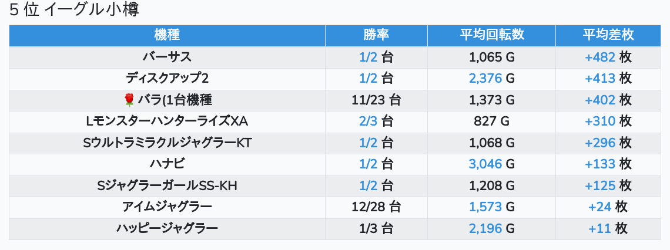Click the +11 value for ハッピージャグラー
The height and width of the screenshot is (250, 670).
click(x=599, y=229)
